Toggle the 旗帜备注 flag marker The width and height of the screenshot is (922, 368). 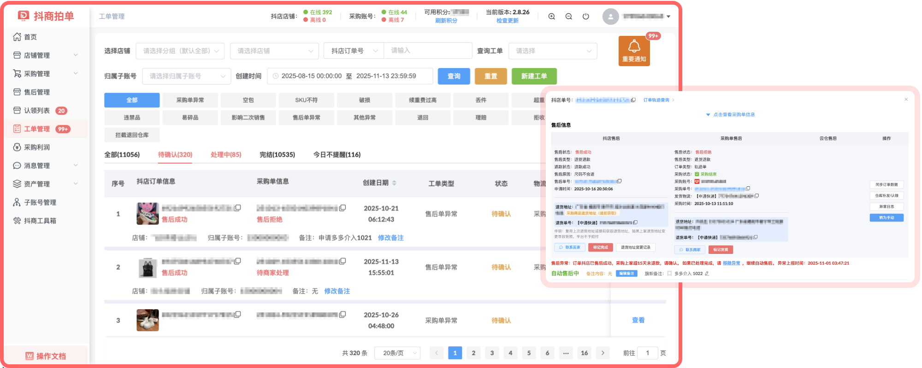669,274
